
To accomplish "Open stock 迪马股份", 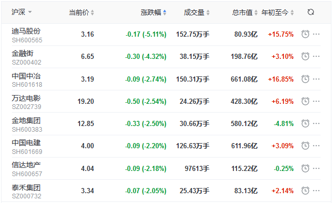I will point(26,31).
